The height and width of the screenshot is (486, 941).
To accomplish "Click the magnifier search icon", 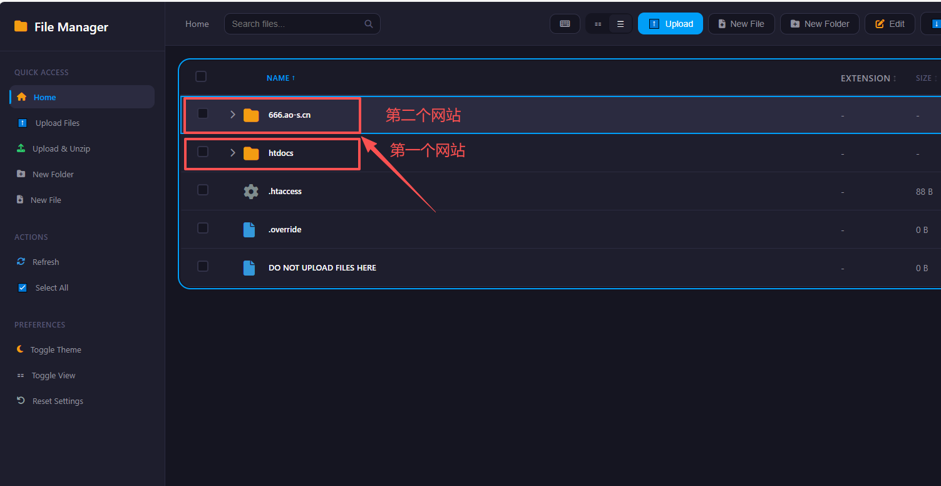I will point(369,24).
